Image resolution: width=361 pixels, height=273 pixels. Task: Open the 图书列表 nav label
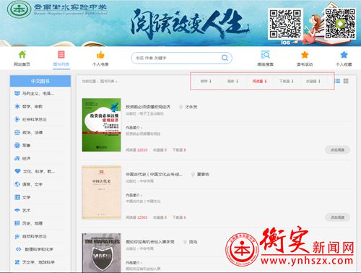[x=61, y=64]
